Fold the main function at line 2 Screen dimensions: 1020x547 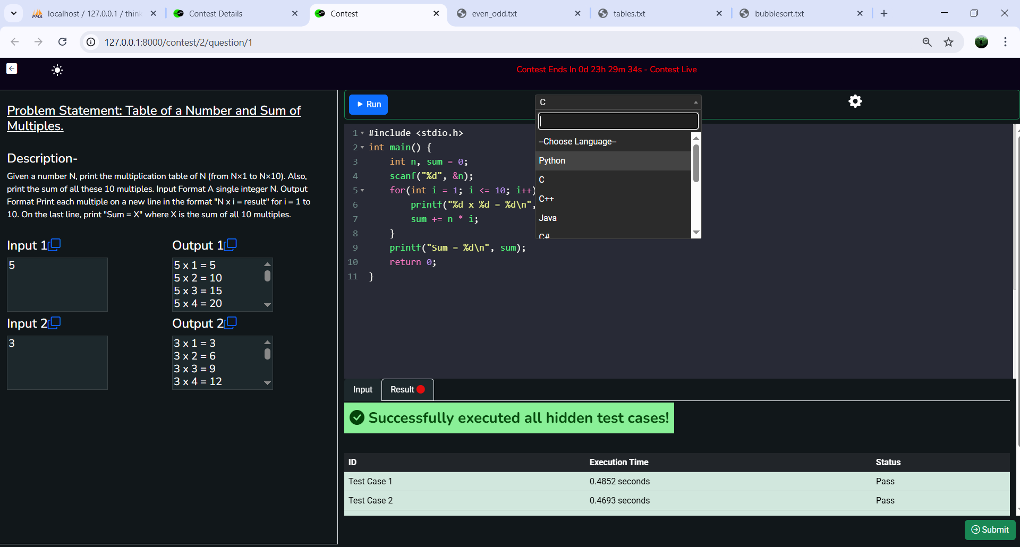(x=362, y=148)
